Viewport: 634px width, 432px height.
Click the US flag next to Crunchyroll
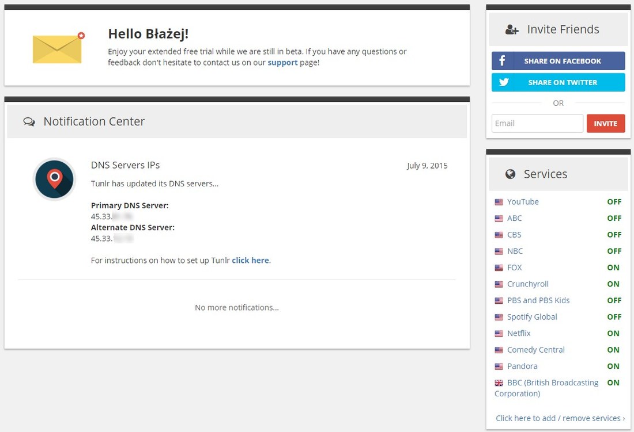point(499,284)
